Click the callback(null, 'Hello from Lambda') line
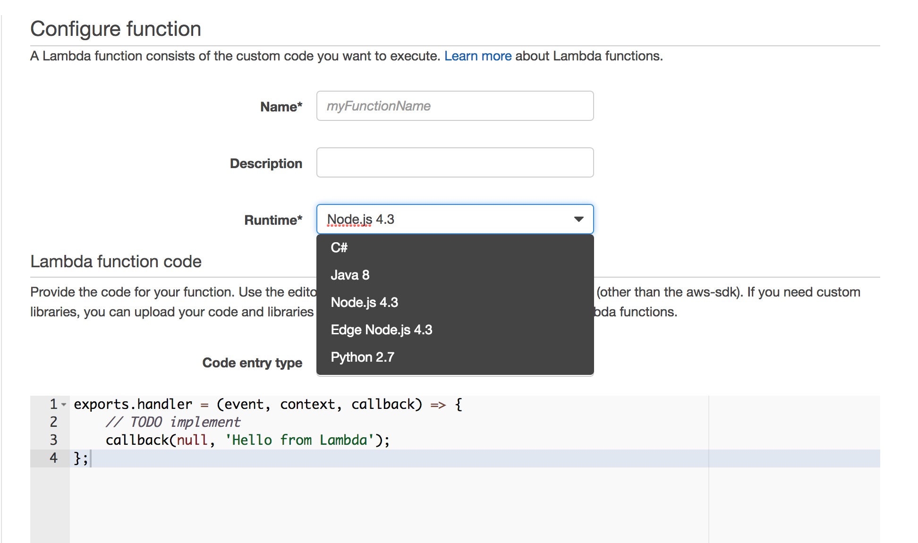 coord(247,440)
